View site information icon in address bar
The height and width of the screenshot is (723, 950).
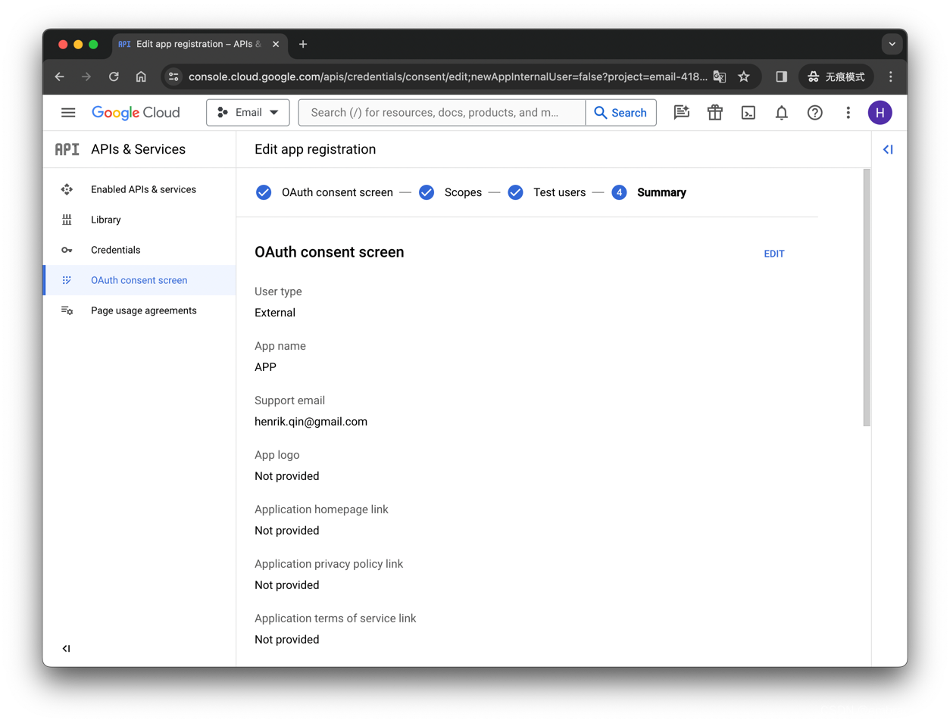click(x=173, y=76)
